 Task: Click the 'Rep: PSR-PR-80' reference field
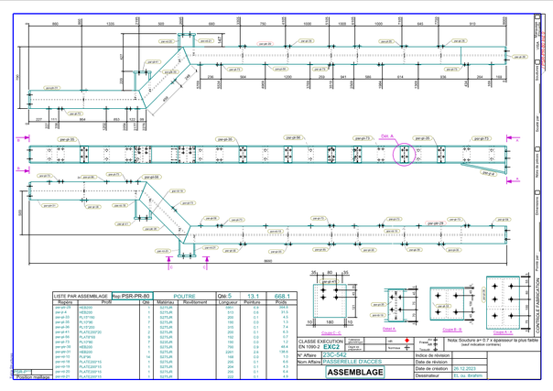pos(132,296)
